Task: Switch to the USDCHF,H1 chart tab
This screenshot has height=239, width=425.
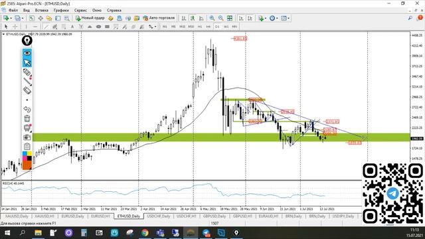Action: tap(186, 216)
